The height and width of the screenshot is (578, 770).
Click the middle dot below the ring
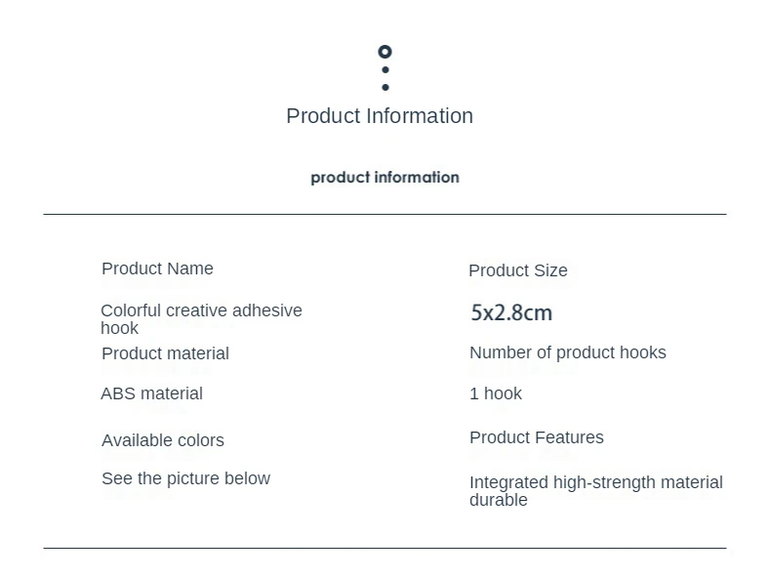385,70
